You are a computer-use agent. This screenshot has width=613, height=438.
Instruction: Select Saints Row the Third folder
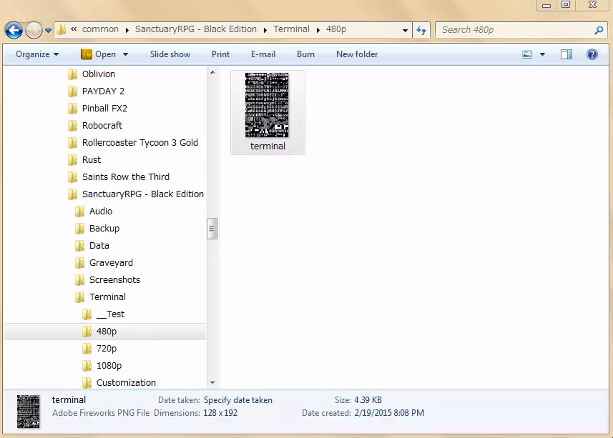click(125, 176)
